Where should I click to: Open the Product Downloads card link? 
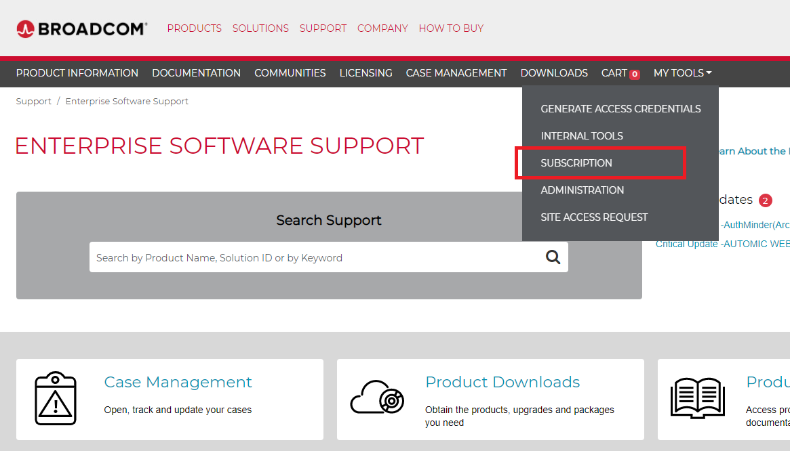pyautogui.click(x=502, y=382)
